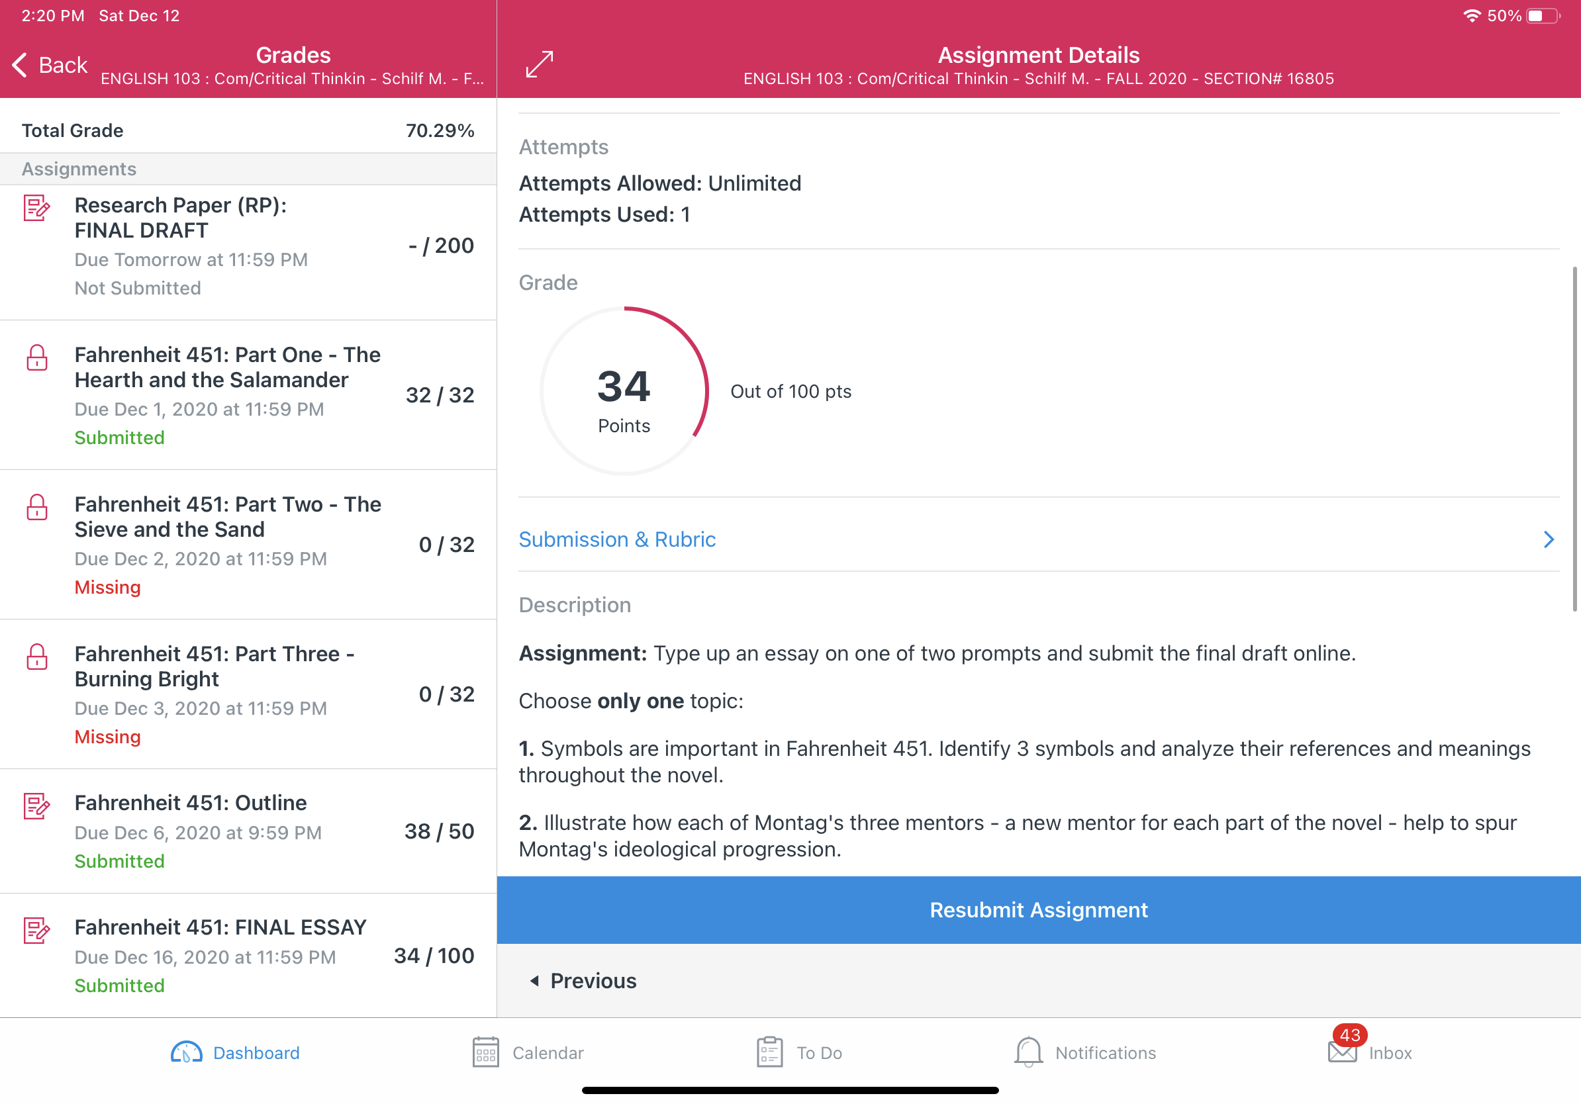1581x1104 pixels.
Task: Tap the back chevron icon
Action: [20, 65]
